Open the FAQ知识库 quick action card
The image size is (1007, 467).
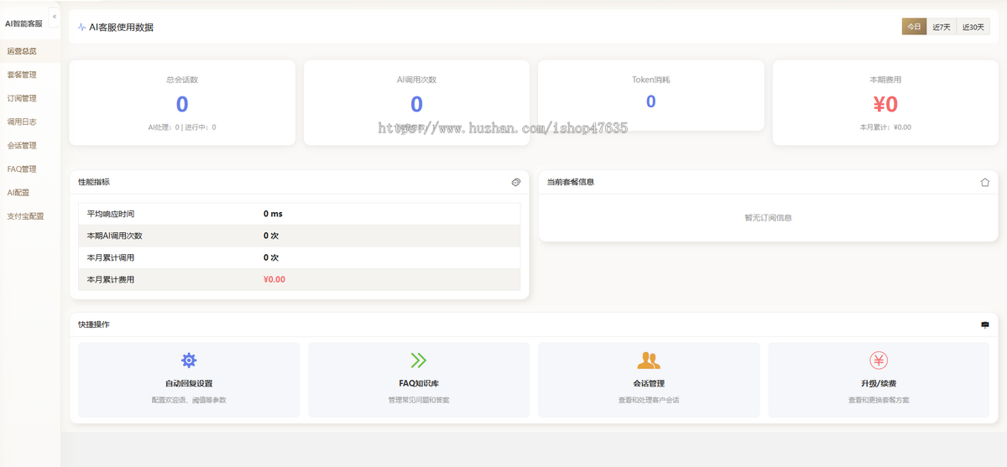tap(419, 380)
